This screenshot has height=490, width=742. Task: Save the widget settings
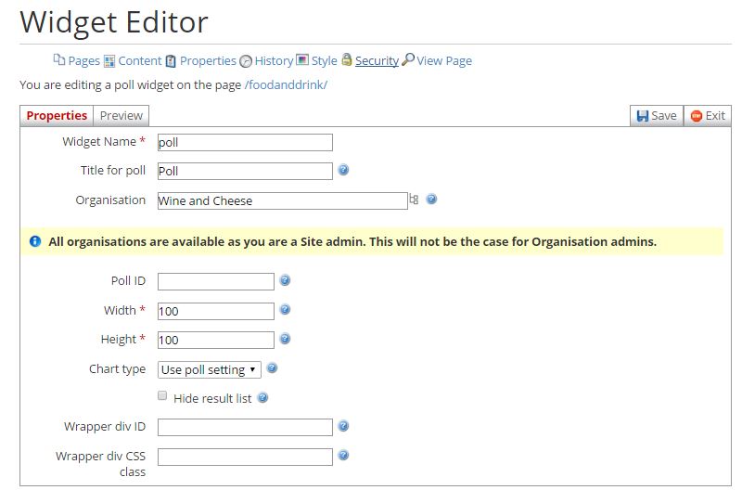click(x=657, y=115)
